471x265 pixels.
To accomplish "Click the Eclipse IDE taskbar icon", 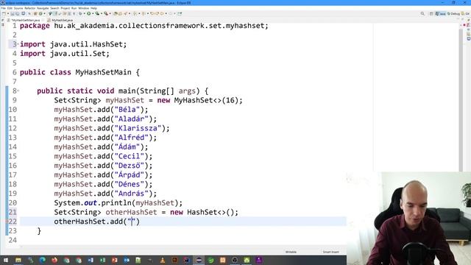I will coord(199,260).
